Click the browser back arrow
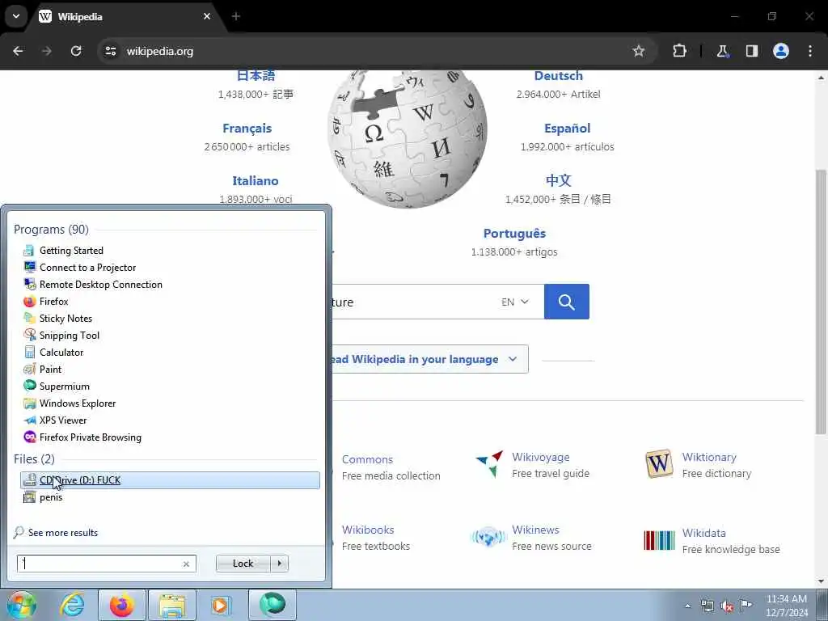 click(x=18, y=51)
